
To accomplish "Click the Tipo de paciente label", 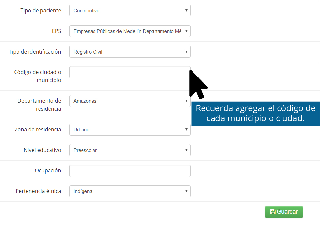I will pos(41,11).
